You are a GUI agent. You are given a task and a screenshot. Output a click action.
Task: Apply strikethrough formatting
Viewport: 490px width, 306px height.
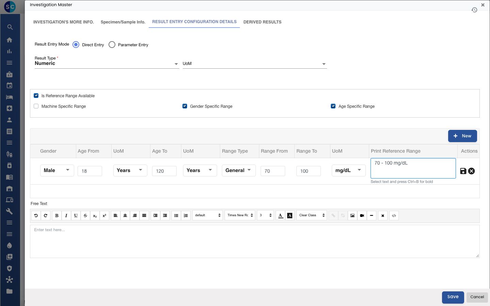(85, 216)
